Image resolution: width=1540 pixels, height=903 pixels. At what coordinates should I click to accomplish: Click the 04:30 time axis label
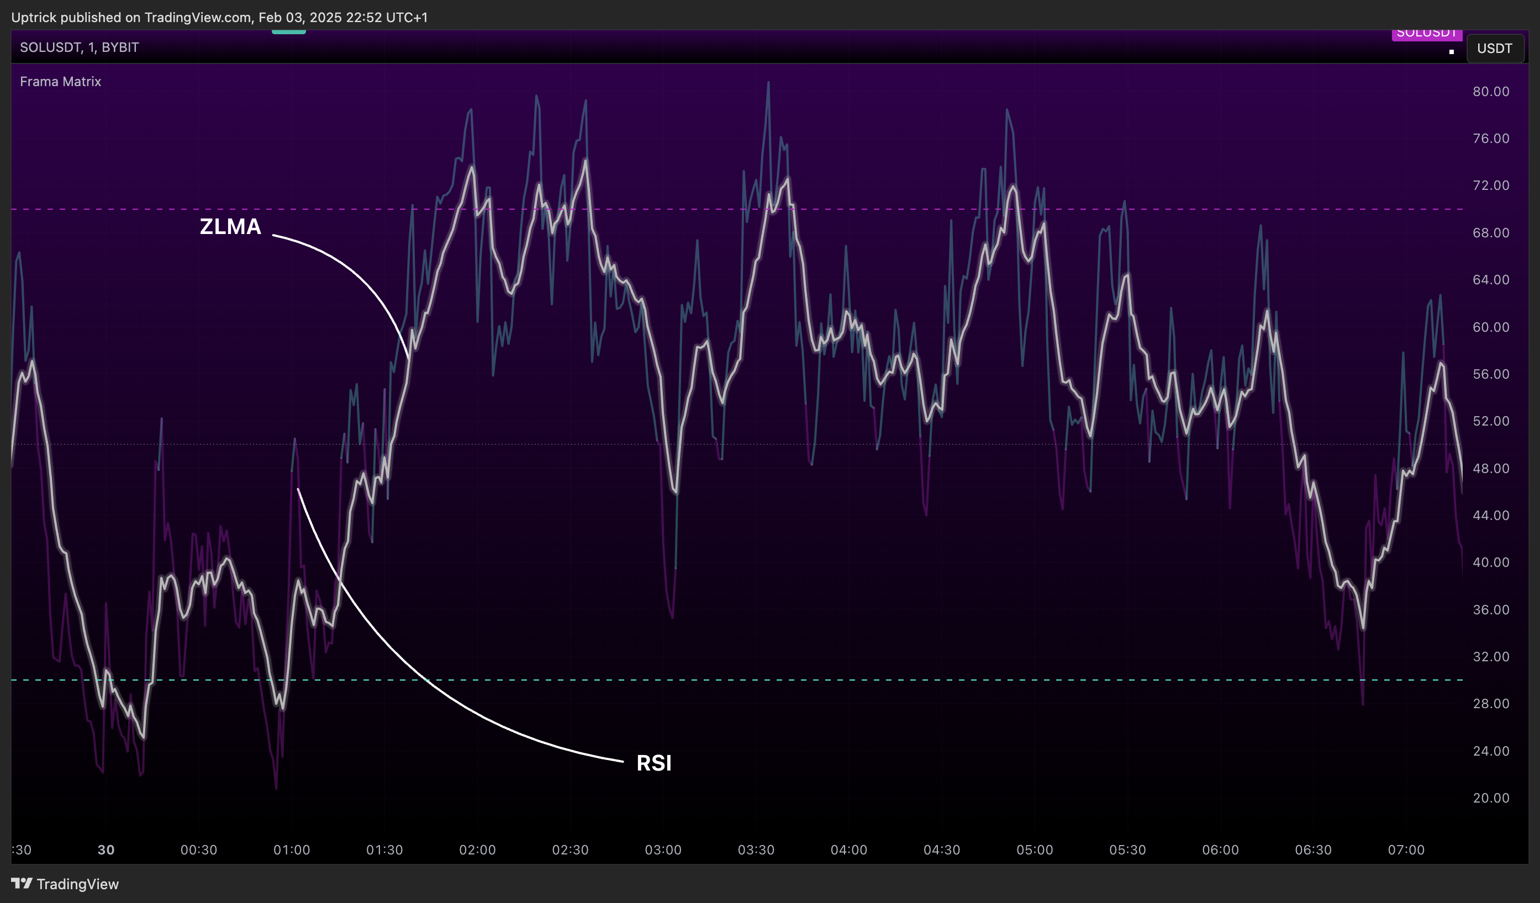[x=942, y=850]
